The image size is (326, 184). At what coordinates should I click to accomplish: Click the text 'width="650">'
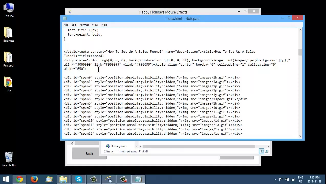[x=75, y=69]
